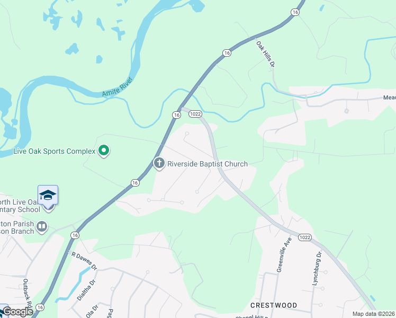Click the Greenville Ave street label
396x318 pixels.
click(284, 255)
